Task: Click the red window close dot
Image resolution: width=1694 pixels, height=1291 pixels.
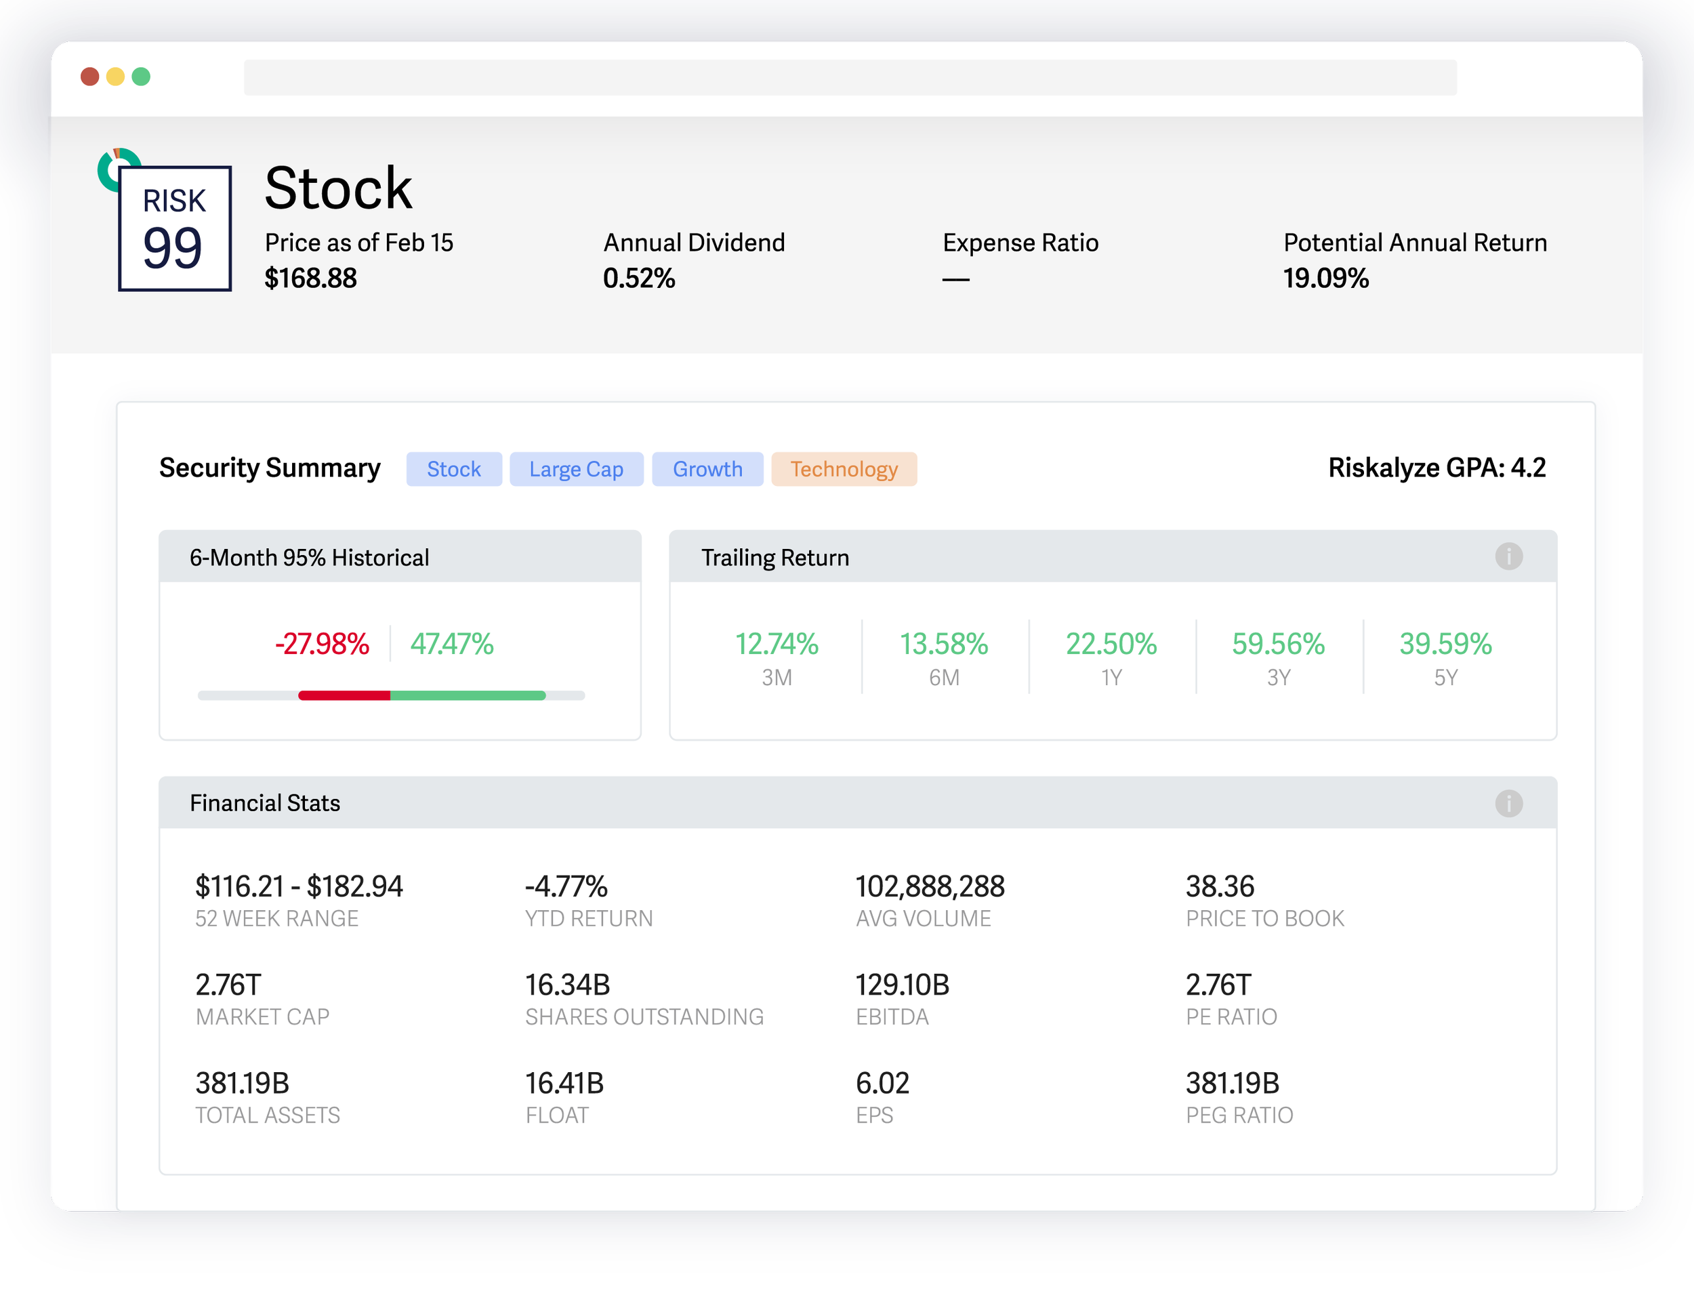Action: tap(90, 77)
